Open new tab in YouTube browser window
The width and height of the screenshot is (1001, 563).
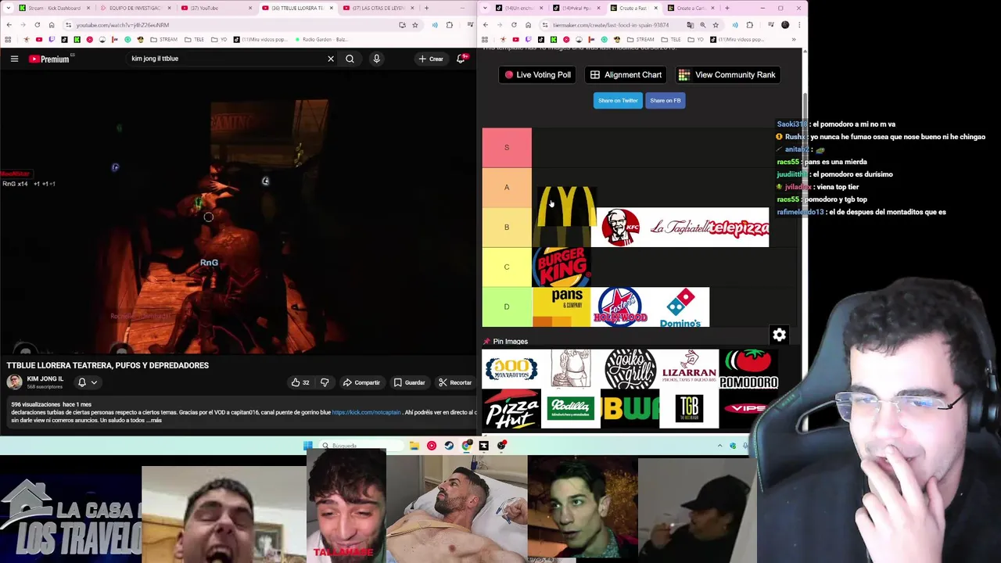point(426,8)
